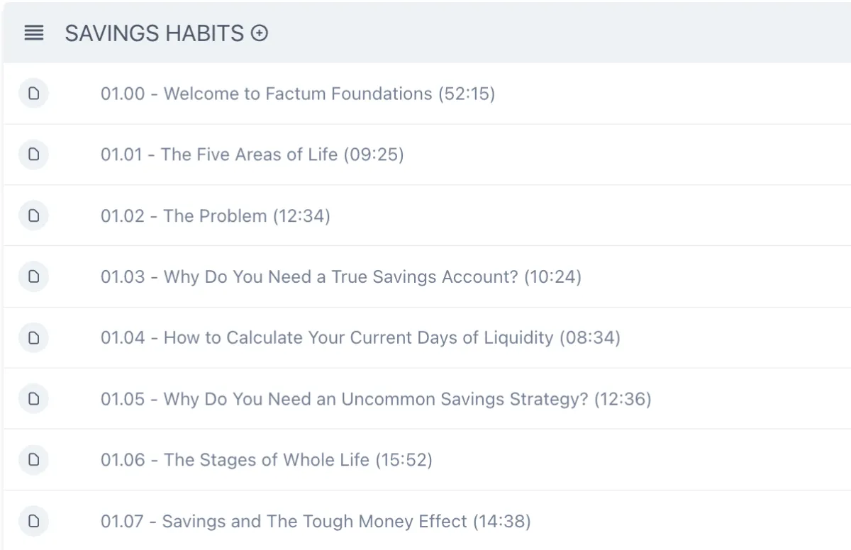
Task: Click document icon for 01.04 Days of Liquidity
Action: 33,337
